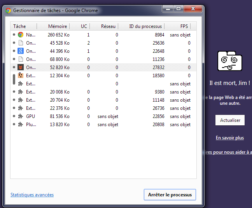Select process ID 22856 in the GPU row

[158, 116]
